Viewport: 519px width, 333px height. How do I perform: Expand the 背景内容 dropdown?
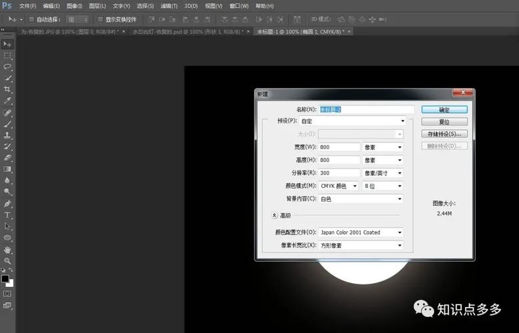click(361, 198)
